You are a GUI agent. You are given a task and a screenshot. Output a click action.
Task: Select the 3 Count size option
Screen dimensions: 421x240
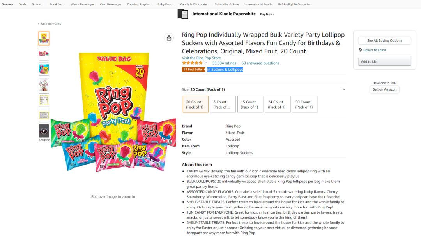pyautogui.click(x=223, y=105)
